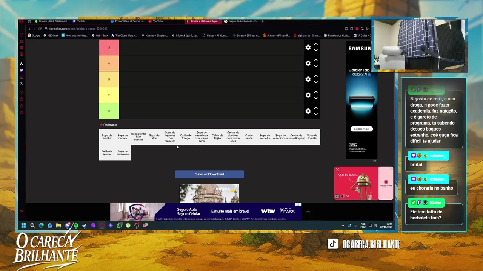This screenshot has height=271, width=483.
Task: Open The Clone Wars bookmark
Action: [x=124, y=35]
